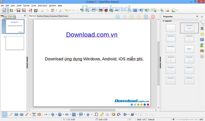Open the Insert Slide dropdown arrow
The height and width of the screenshot is (121, 205).
pos(158,10)
